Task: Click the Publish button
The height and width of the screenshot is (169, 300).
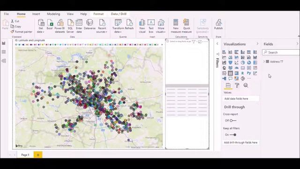Action: coord(218,24)
